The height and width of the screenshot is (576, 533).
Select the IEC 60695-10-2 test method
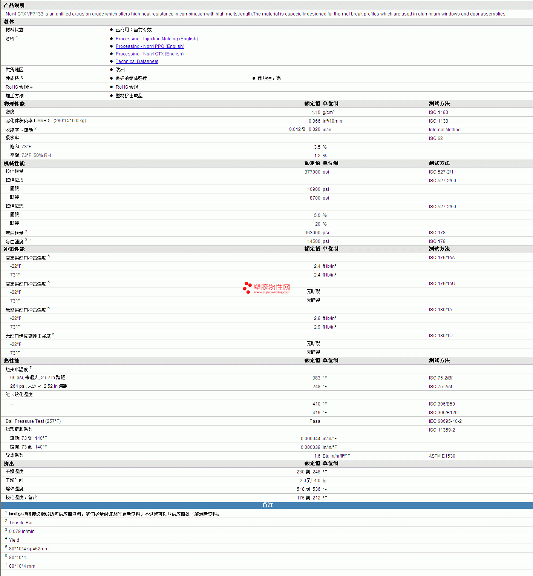click(x=445, y=421)
